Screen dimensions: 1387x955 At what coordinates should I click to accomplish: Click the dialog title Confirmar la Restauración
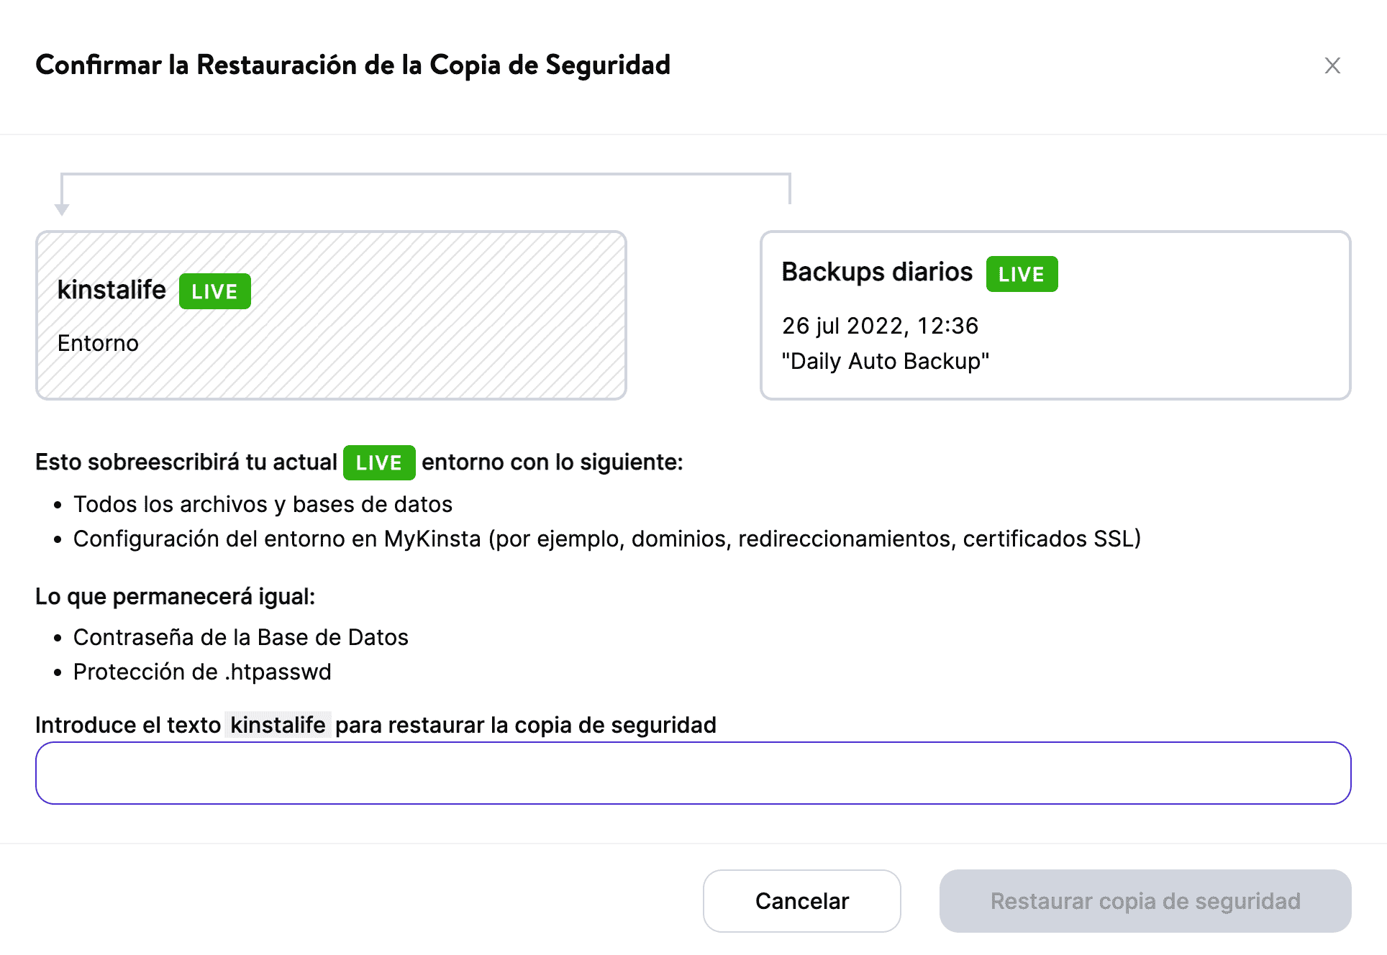click(353, 65)
